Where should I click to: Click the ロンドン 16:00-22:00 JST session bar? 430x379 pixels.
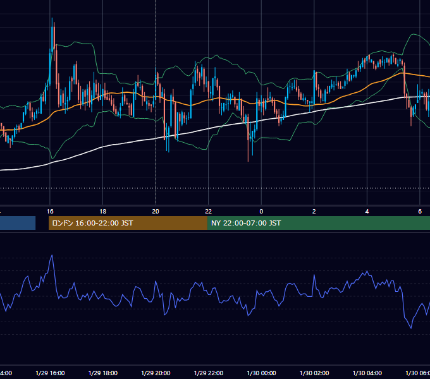(x=128, y=223)
